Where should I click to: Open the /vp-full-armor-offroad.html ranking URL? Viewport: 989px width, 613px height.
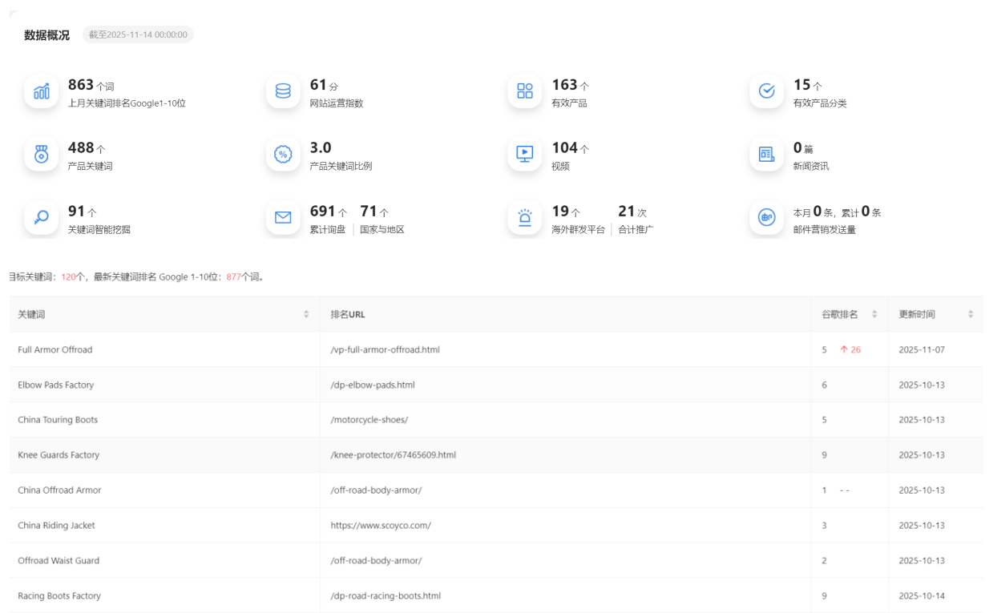(385, 349)
